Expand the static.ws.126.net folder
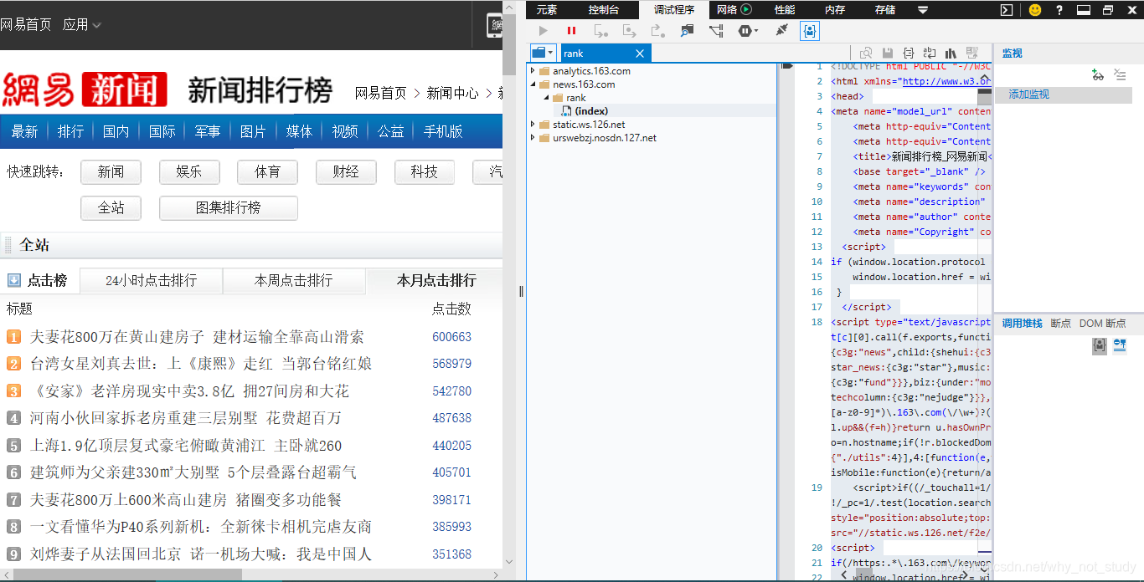 533,125
